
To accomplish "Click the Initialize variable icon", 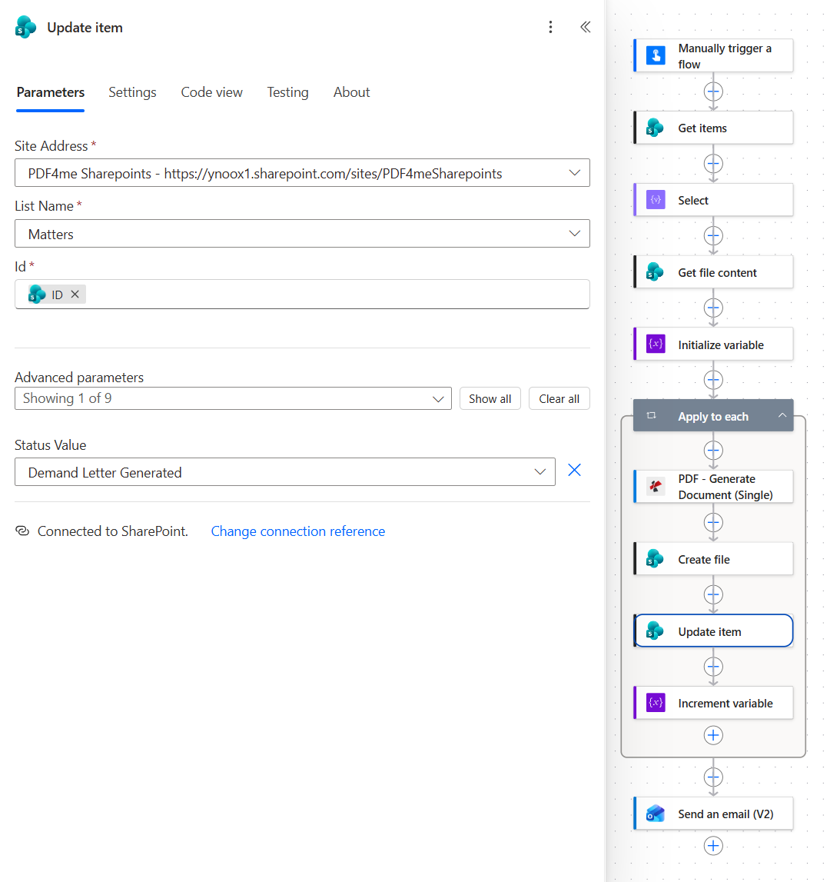I will (x=656, y=344).
